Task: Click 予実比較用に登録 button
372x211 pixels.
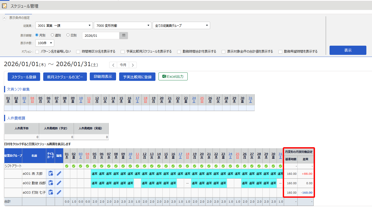Action: (137, 77)
